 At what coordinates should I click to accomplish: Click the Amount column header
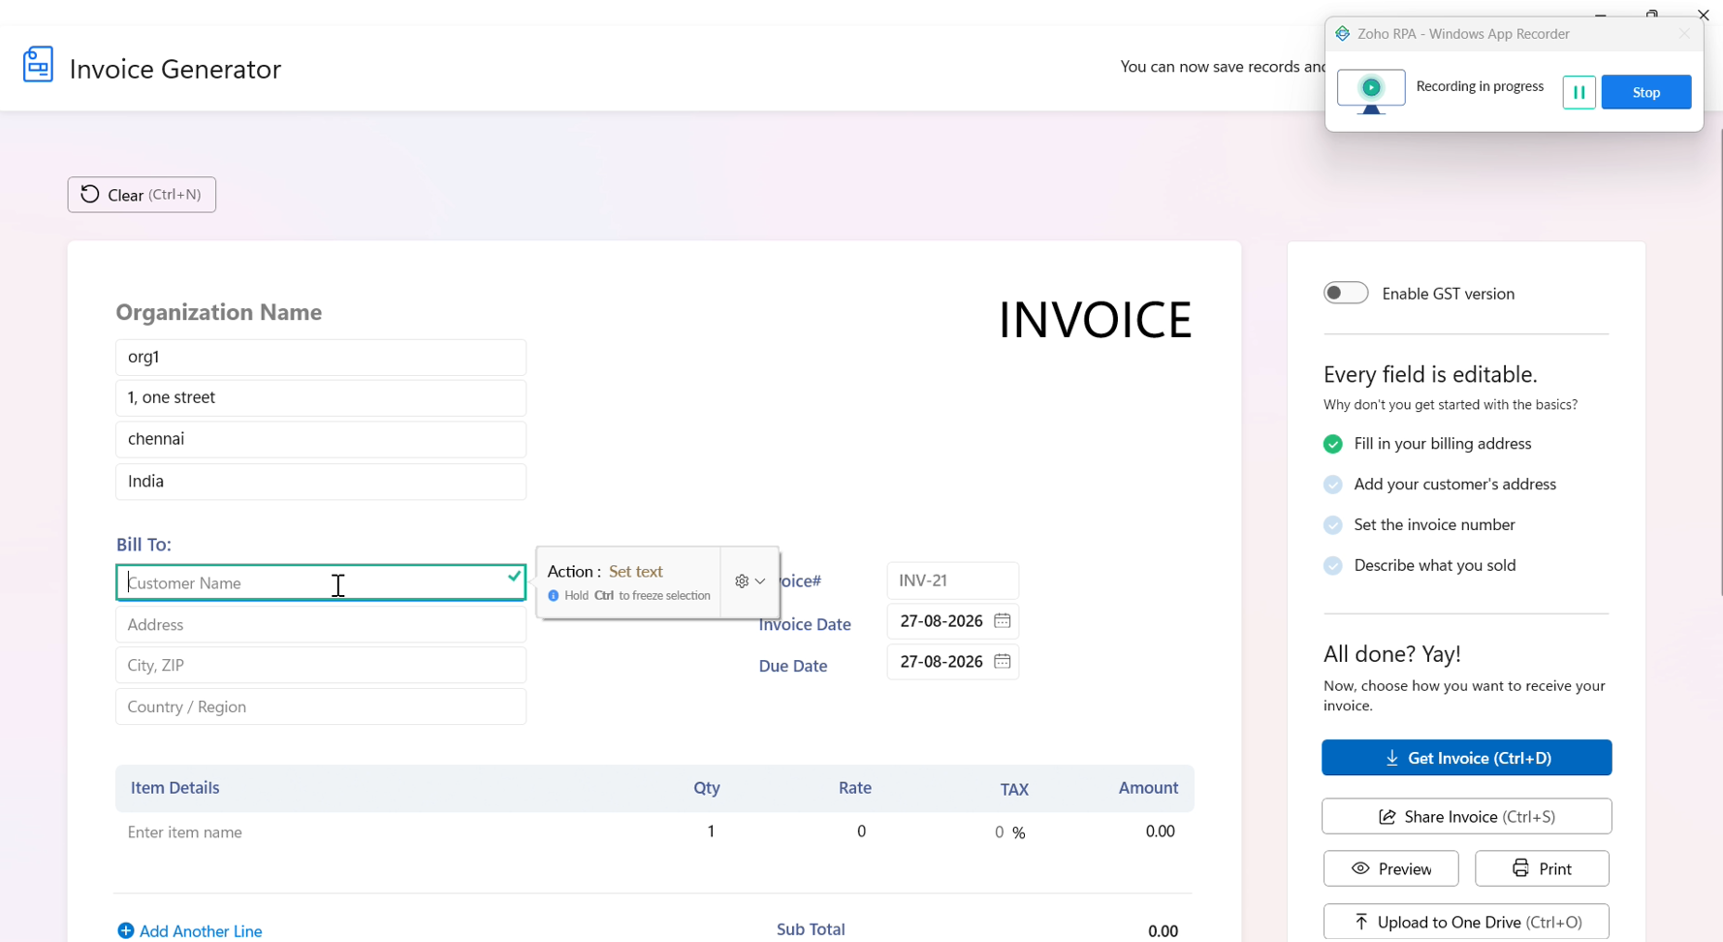[1148, 788]
